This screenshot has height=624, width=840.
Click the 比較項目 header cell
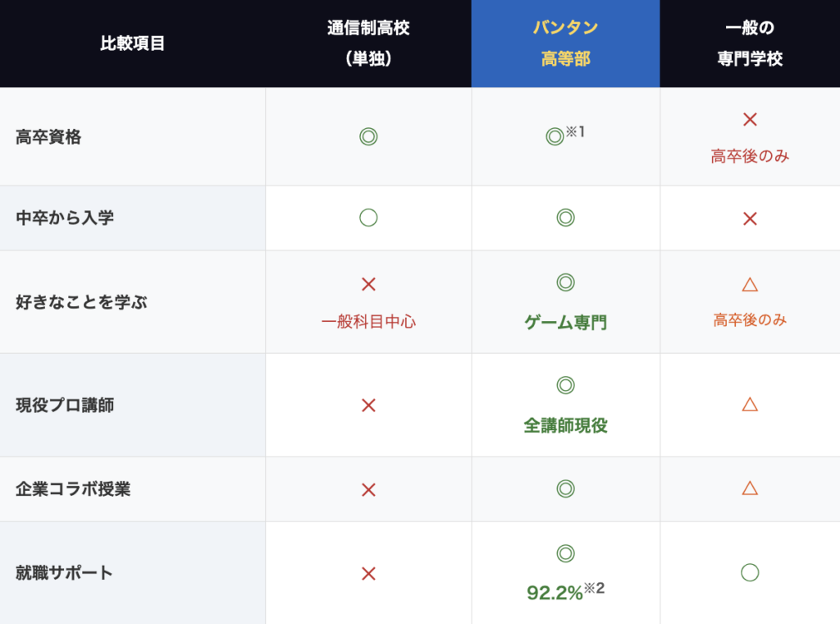[133, 44]
